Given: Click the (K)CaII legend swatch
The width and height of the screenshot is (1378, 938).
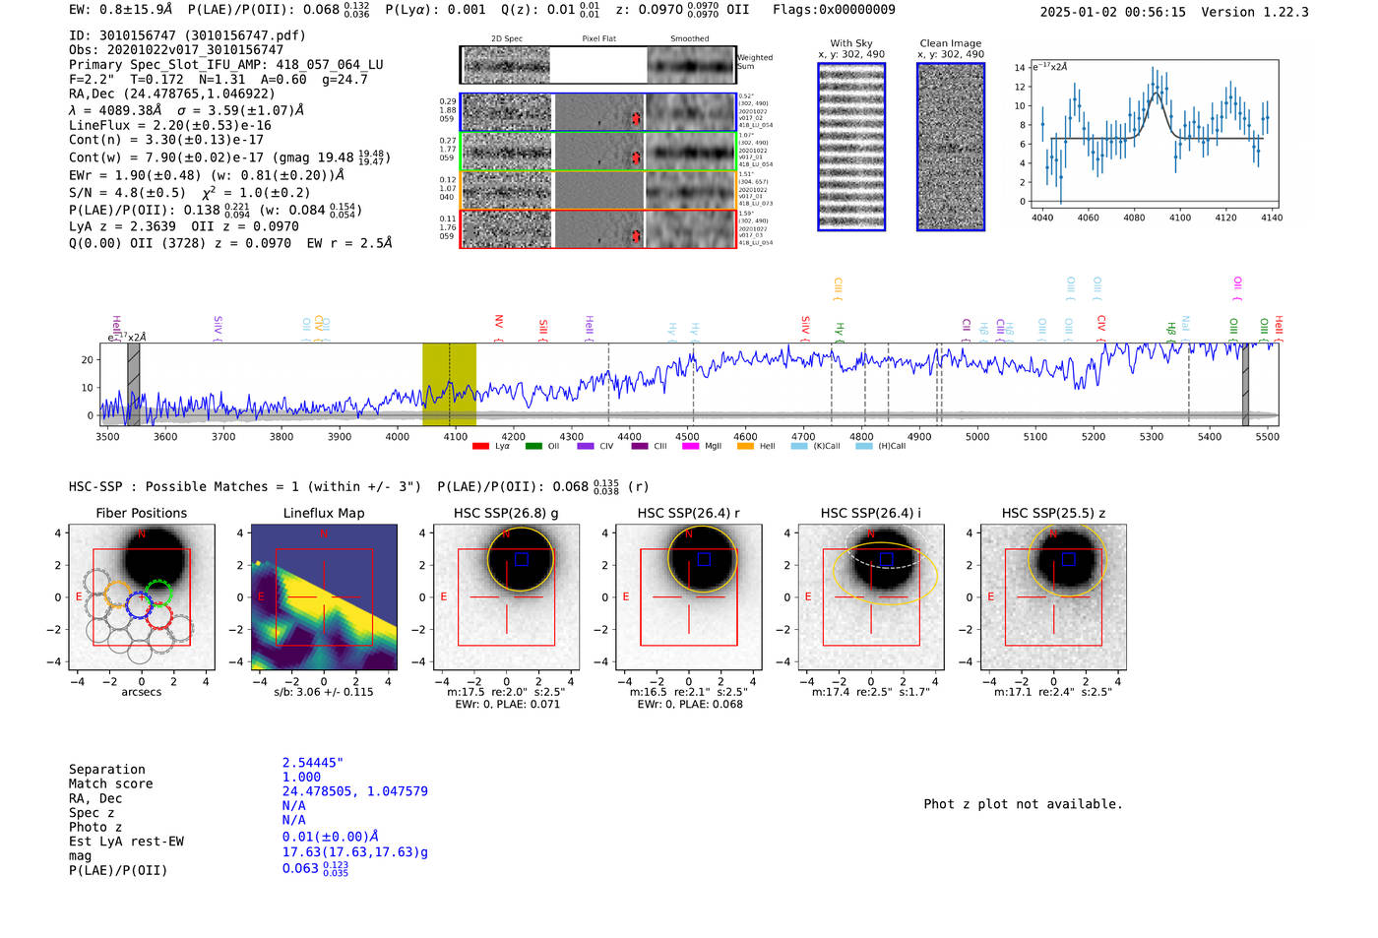Looking at the screenshot, I should tap(799, 446).
